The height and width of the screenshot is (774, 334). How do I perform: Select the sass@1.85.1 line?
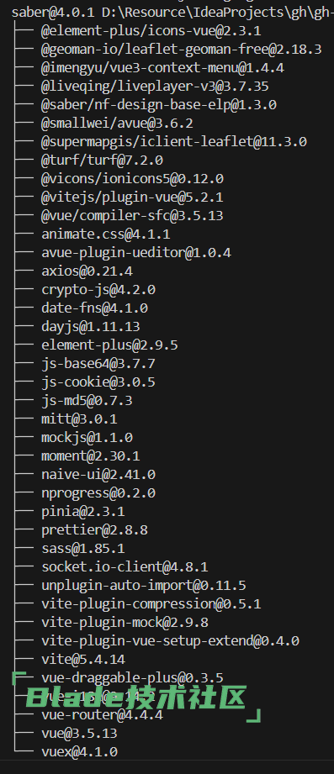point(83,549)
